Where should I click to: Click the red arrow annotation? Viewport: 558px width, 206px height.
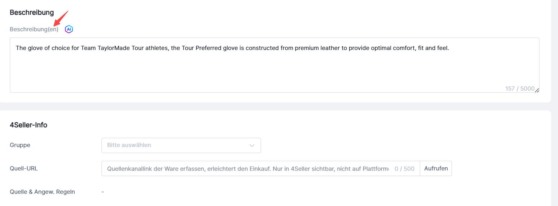click(x=61, y=19)
